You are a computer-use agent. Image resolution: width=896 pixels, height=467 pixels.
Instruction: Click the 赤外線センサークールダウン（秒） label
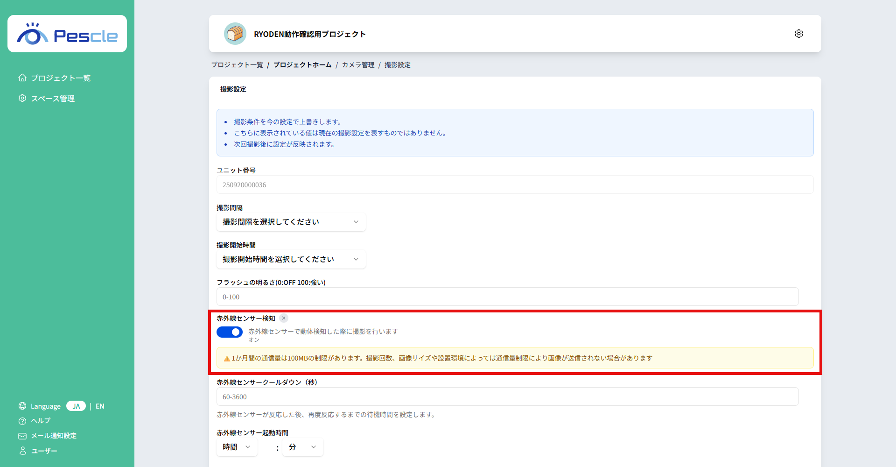pyautogui.click(x=267, y=382)
